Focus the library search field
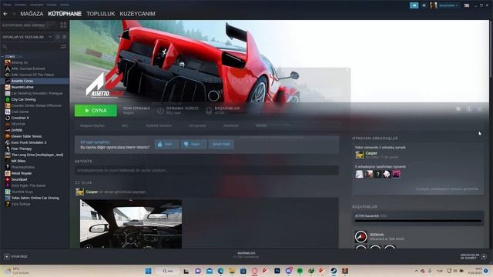Image resolution: width=493 pixels, height=277 pixels. pos(31,46)
